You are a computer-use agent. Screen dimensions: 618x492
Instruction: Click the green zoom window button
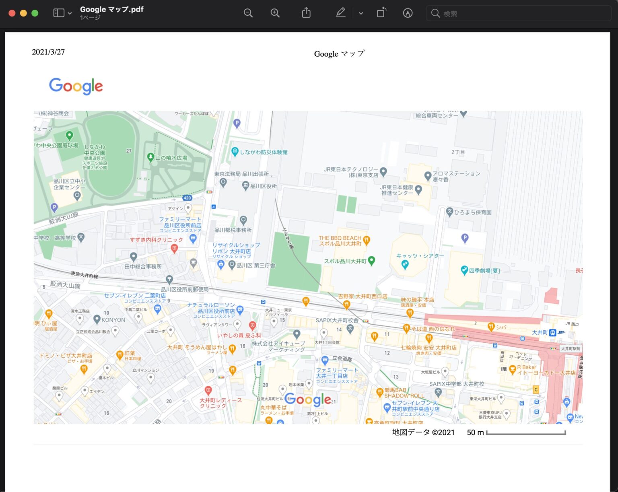(x=35, y=13)
